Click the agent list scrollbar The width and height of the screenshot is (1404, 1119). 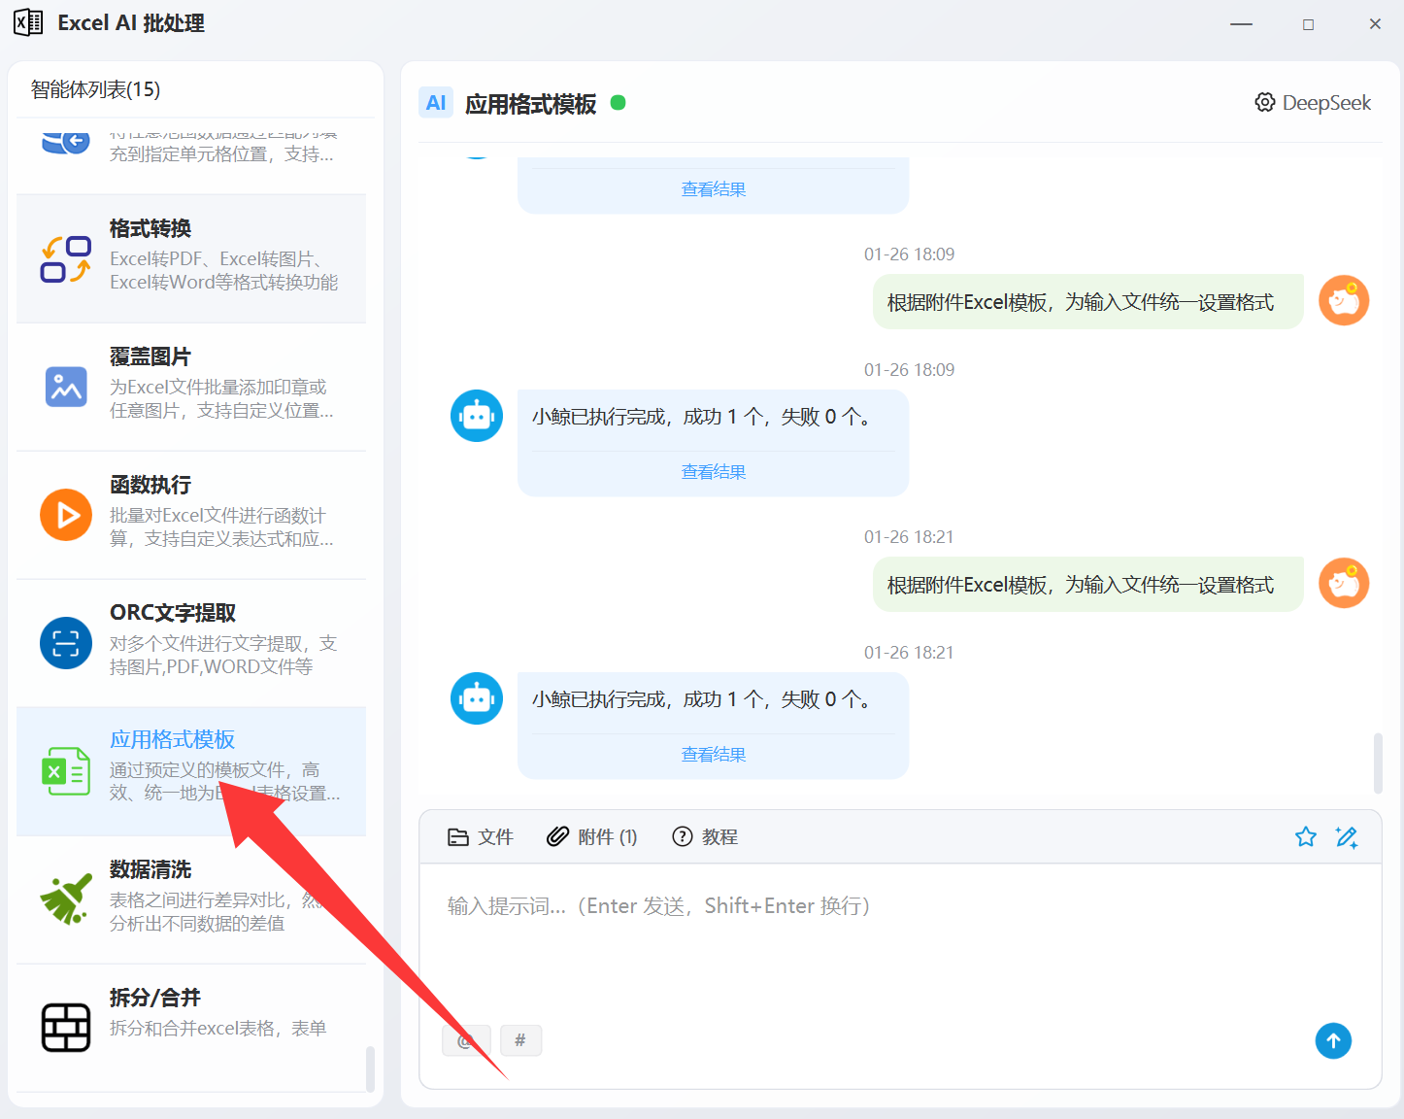(370, 1068)
